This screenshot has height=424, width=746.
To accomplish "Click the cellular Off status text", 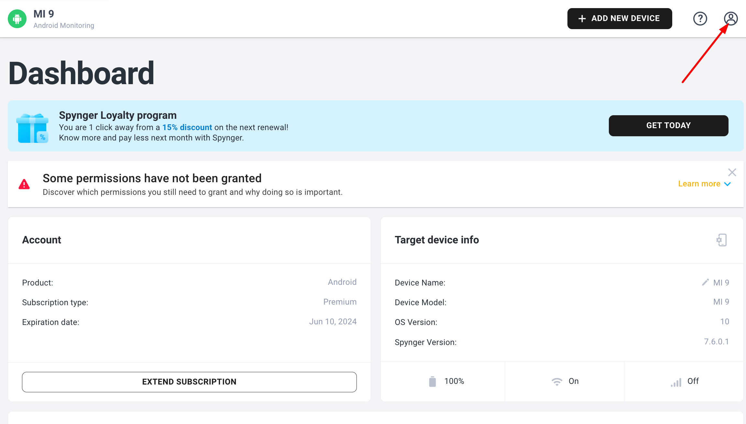I will pyautogui.click(x=693, y=381).
